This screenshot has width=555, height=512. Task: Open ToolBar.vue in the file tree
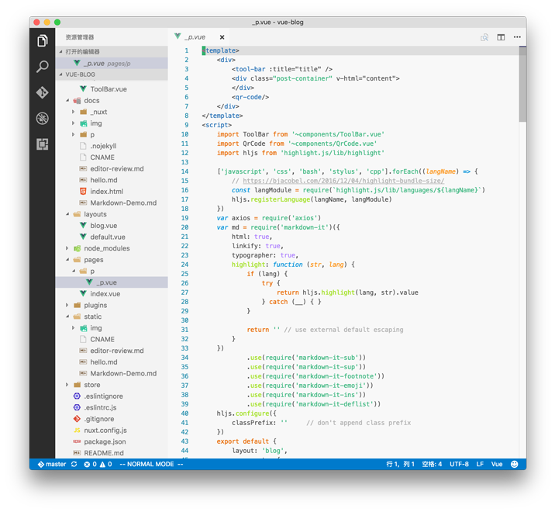(108, 89)
